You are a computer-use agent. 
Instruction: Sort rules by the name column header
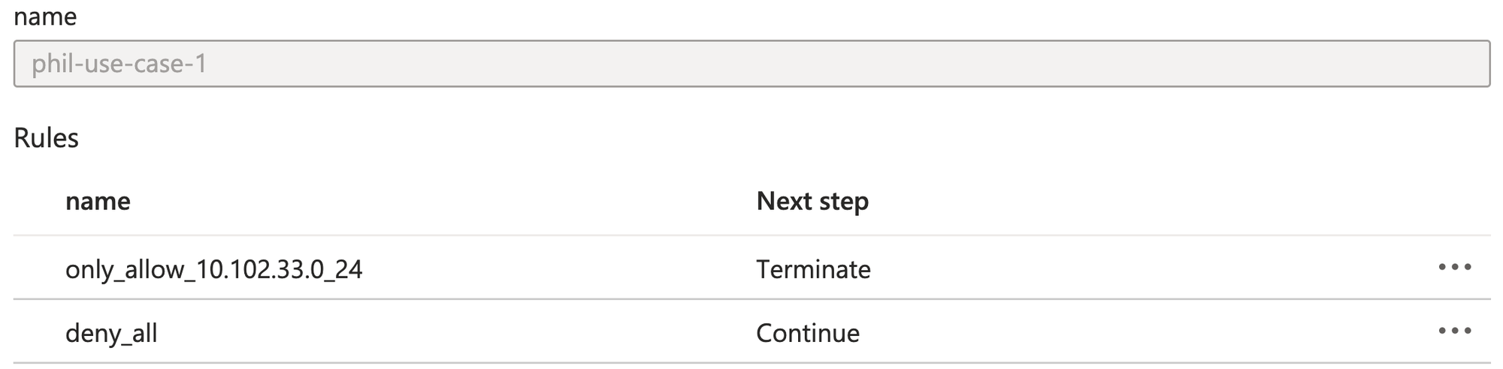(x=98, y=201)
